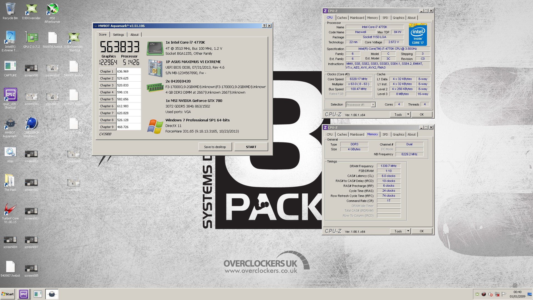Image resolution: width=533 pixels, height=300 pixels.
Task: Click the flag notification tray icon
Action: 504,294
